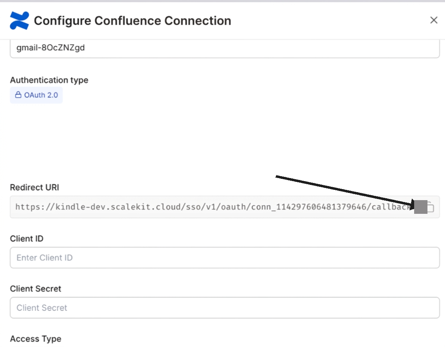Screen dimensions: 445x347
Task: Focus the Client Secret input box
Action: tap(225, 308)
